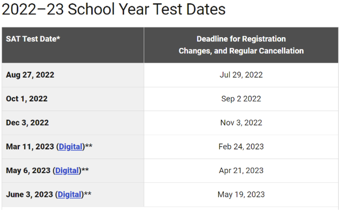Select the Feb 24, 2023 deadline cell
Viewport: 342px width, 213px height.
click(241, 147)
